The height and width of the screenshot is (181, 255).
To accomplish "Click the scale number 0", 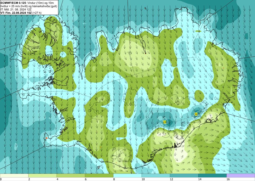I will [1, 179].
